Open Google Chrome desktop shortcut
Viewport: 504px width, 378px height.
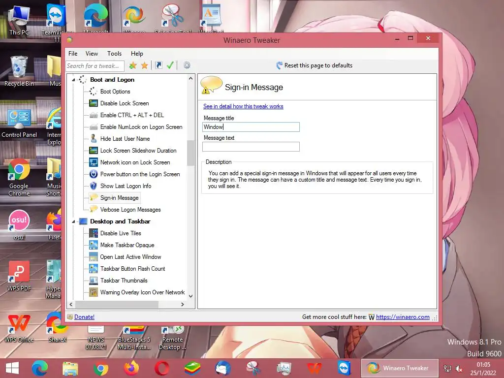tap(19, 177)
